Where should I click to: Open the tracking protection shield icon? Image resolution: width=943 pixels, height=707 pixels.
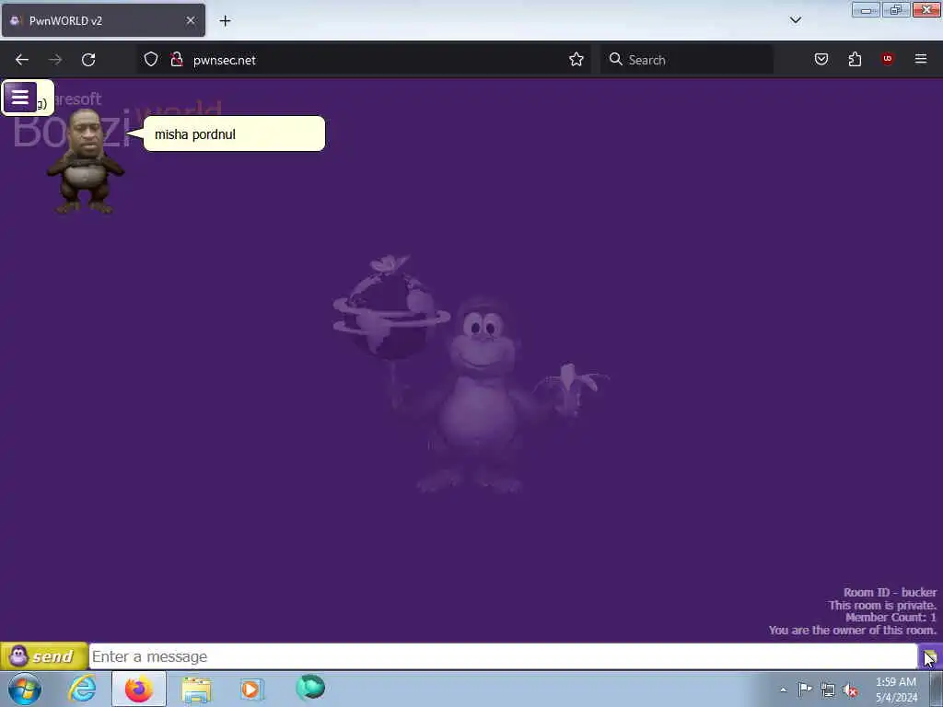(x=151, y=60)
